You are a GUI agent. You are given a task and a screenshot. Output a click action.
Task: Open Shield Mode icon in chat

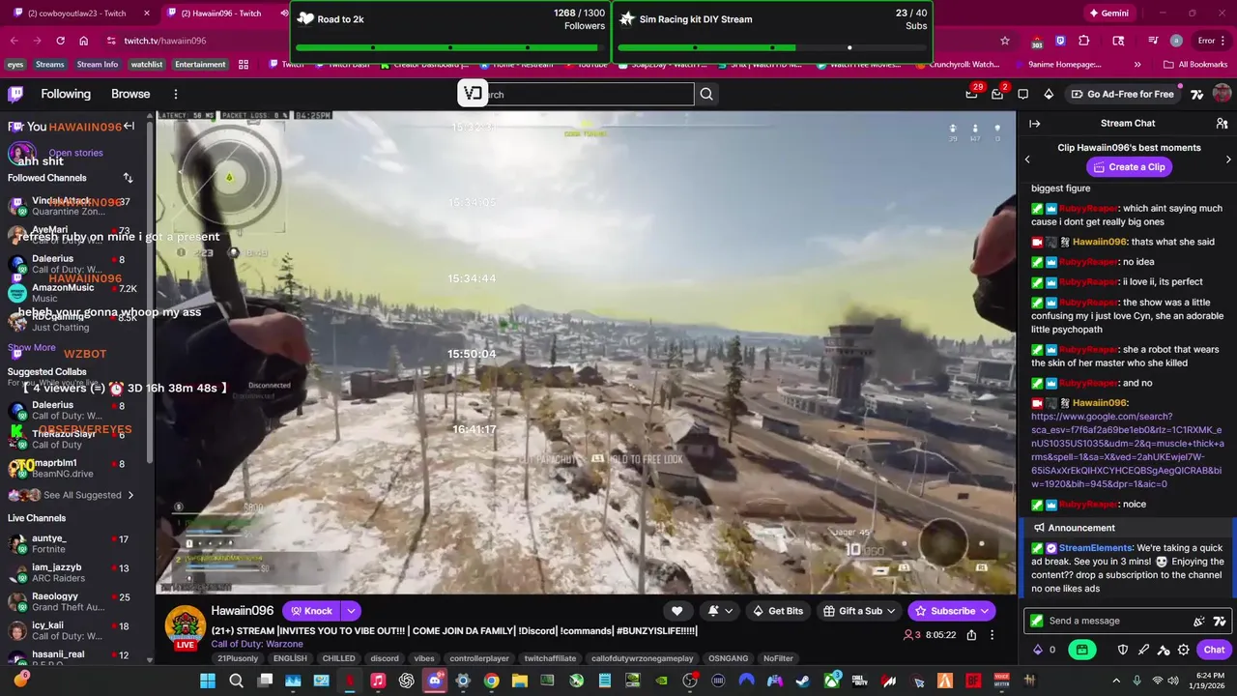[x=1122, y=650]
